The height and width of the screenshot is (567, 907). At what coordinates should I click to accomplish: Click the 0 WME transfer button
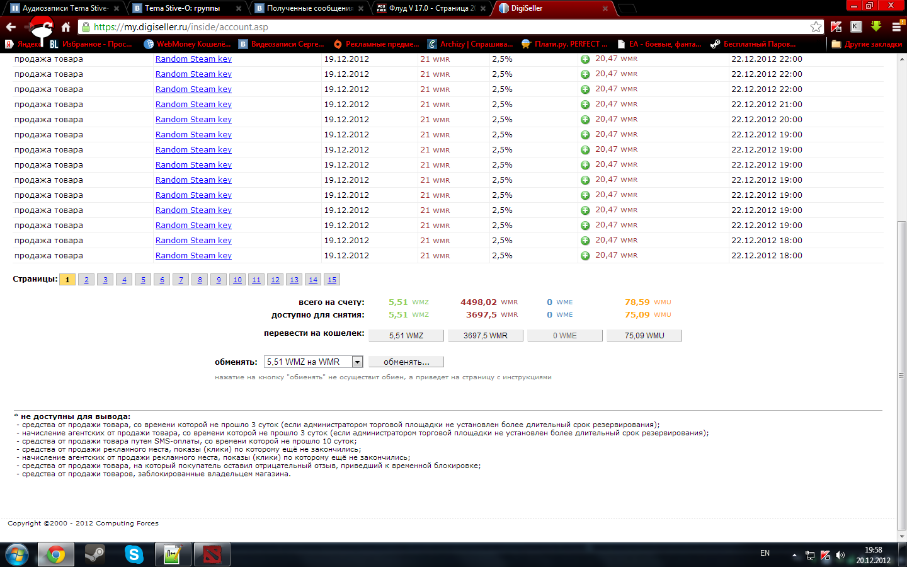[565, 336]
